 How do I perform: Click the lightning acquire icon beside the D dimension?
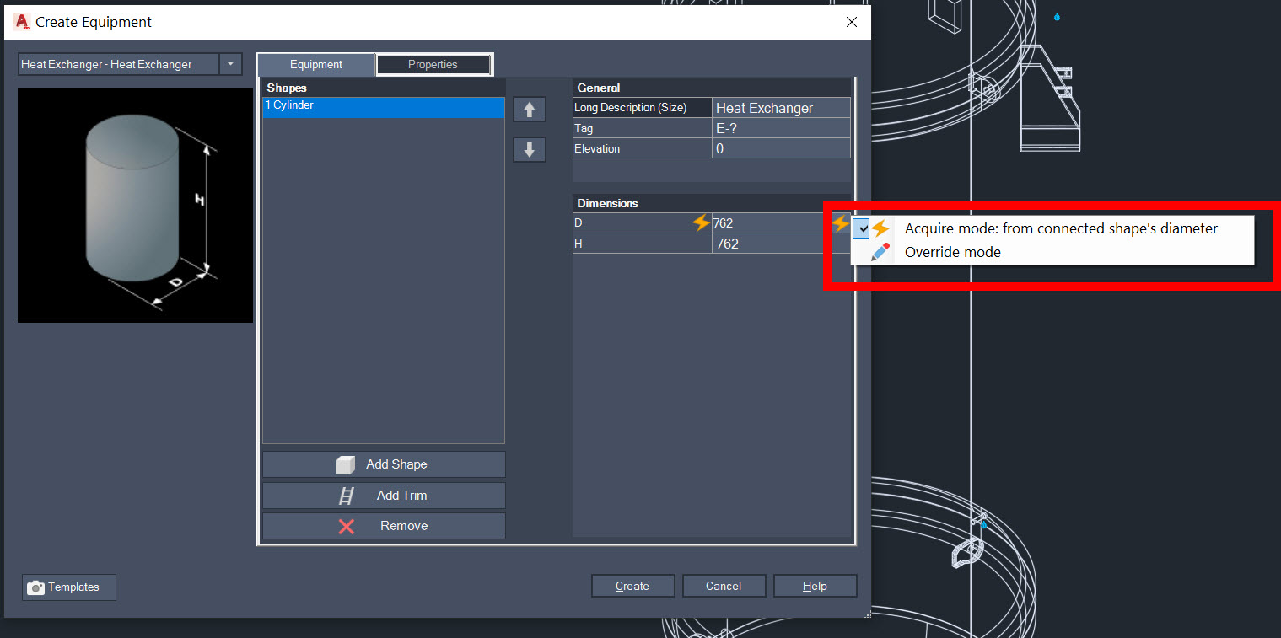point(700,222)
